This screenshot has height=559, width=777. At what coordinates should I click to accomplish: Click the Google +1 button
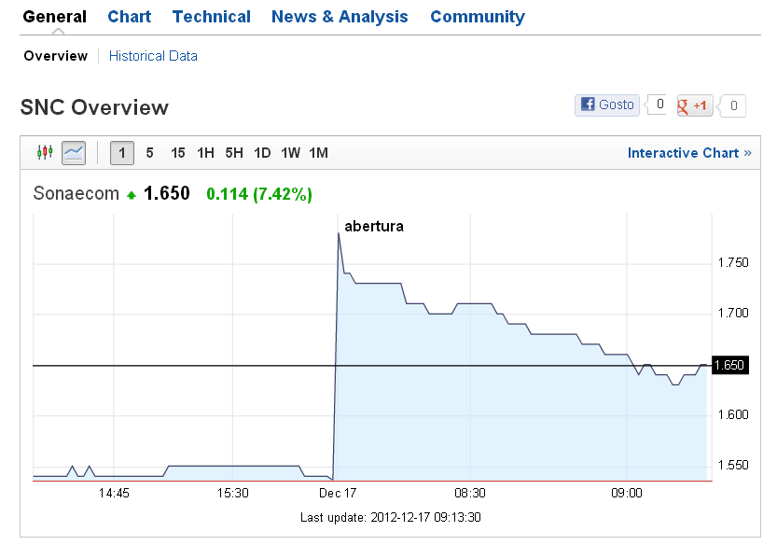[695, 105]
